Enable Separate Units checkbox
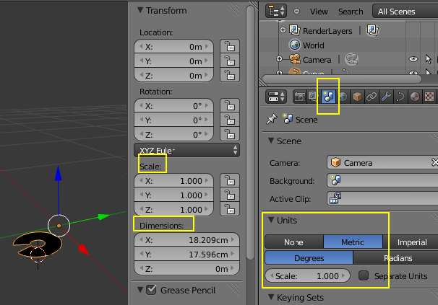 click(364, 275)
